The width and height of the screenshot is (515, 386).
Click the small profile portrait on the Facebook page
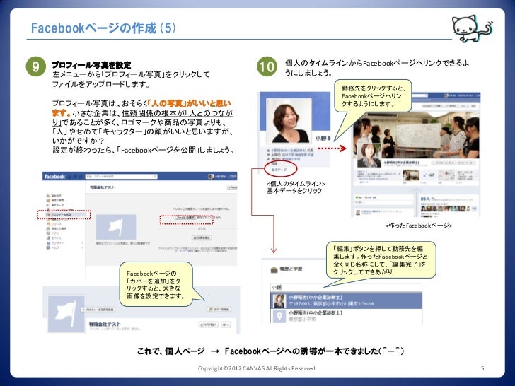(x=369, y=155)
